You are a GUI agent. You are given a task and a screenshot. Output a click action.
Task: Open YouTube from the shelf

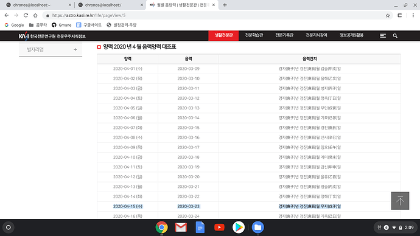219,227
